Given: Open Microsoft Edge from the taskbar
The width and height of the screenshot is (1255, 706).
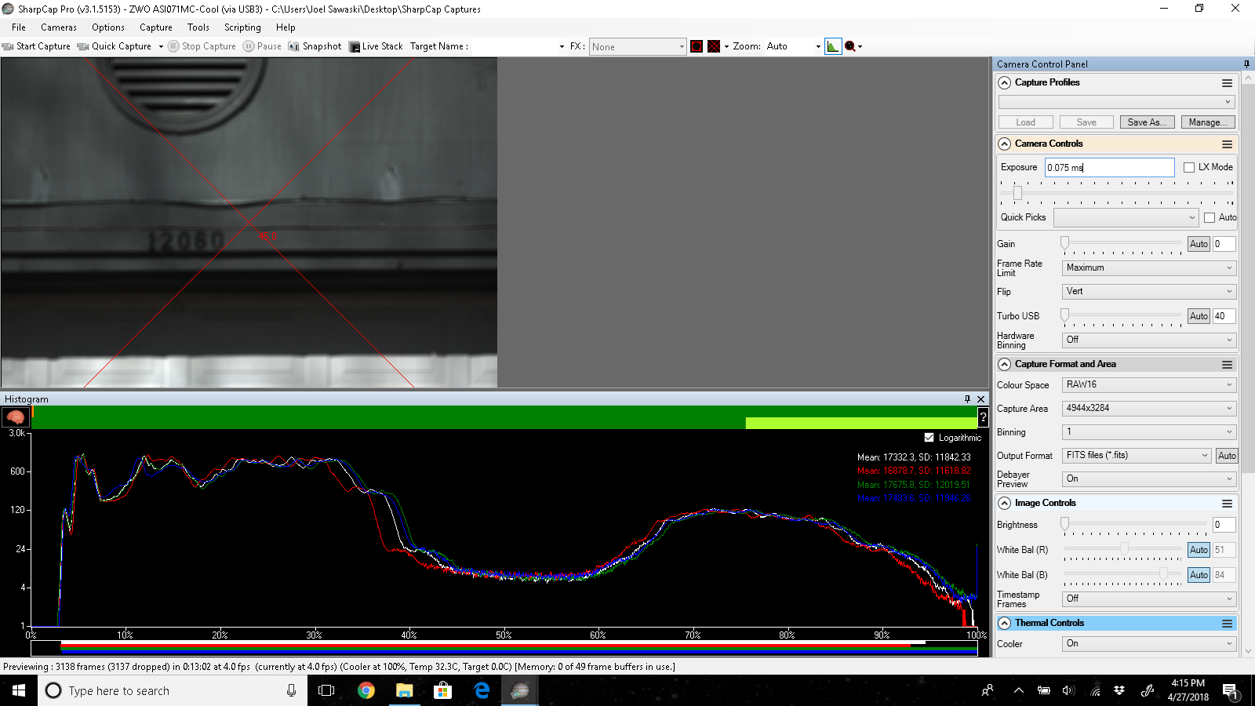Looking at the screenshot, I should point(482,690).
